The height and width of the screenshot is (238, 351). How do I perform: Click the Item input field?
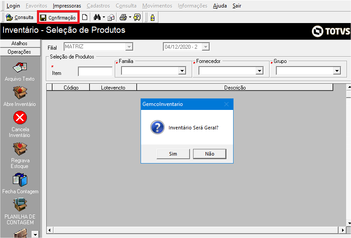pos(95,72)
